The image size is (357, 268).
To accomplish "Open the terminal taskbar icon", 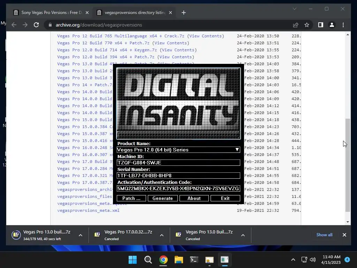I will pos(194,260).
